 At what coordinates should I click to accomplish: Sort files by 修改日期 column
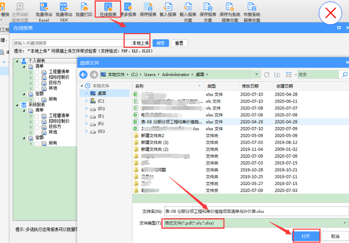coord(256,86)
